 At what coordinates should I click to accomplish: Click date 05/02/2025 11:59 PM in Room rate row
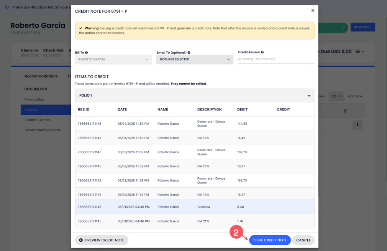133,180
